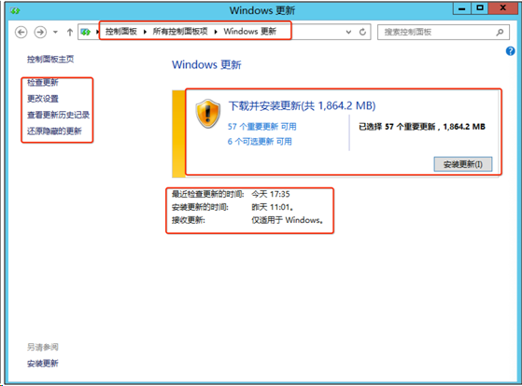Go back with the Back arrow
The width and height of the screenshot is (522, 386).
click(21, 33)
